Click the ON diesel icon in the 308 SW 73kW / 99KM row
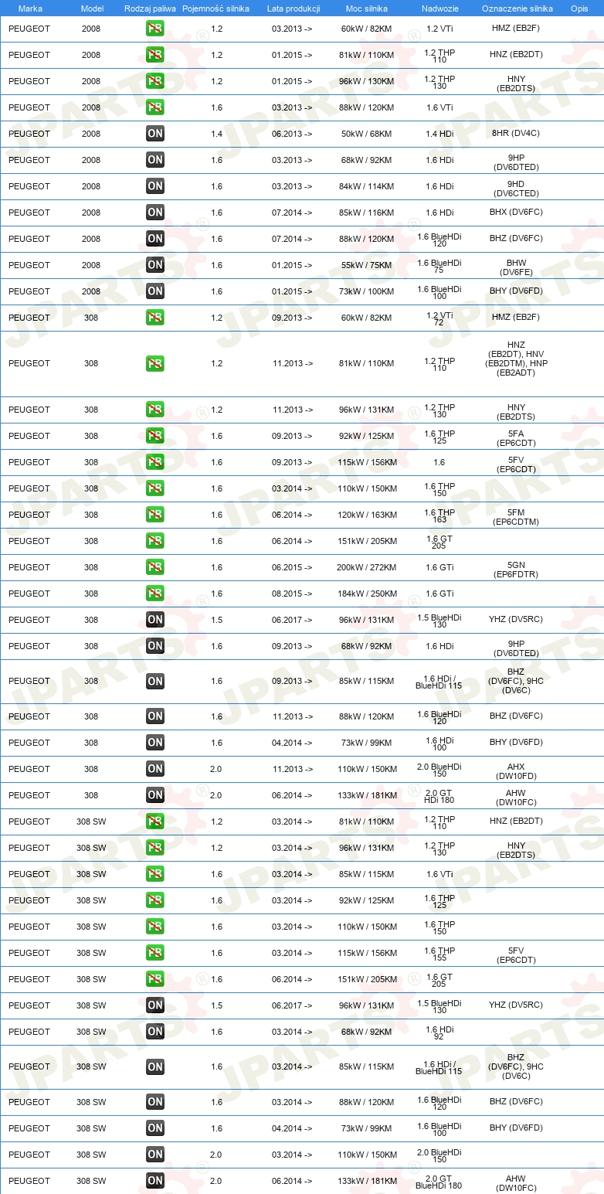The height and width of the screenshot is (1194, 604). [x=155, y=1128]
